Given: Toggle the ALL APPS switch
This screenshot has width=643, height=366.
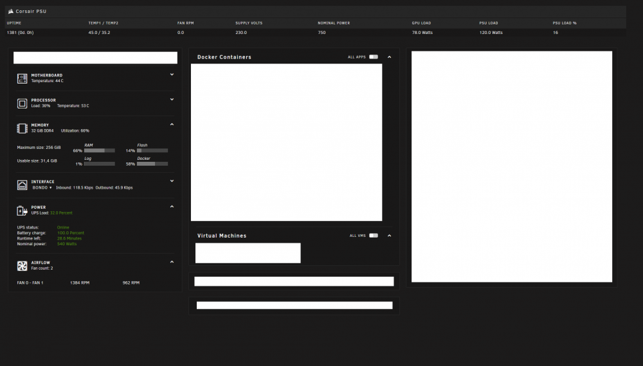Looking at the screenshot, I should click(374, 57).
